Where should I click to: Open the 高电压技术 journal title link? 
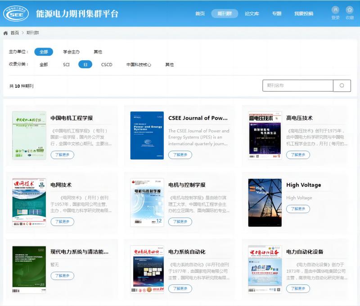coord(299,118)
